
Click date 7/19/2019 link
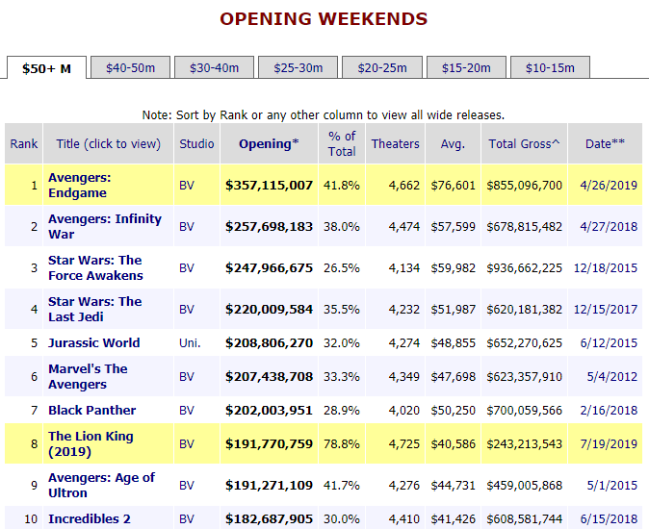tap(609, 443)
